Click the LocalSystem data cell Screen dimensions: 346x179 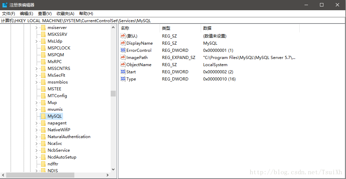[215, 65]
